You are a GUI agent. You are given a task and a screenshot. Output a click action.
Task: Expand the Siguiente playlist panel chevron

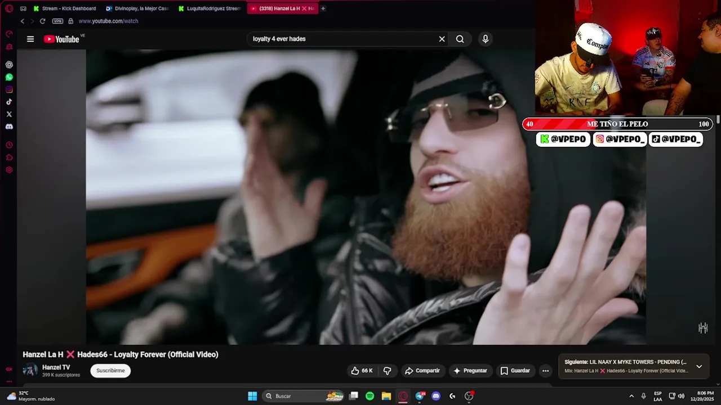(x=699, y=366)
